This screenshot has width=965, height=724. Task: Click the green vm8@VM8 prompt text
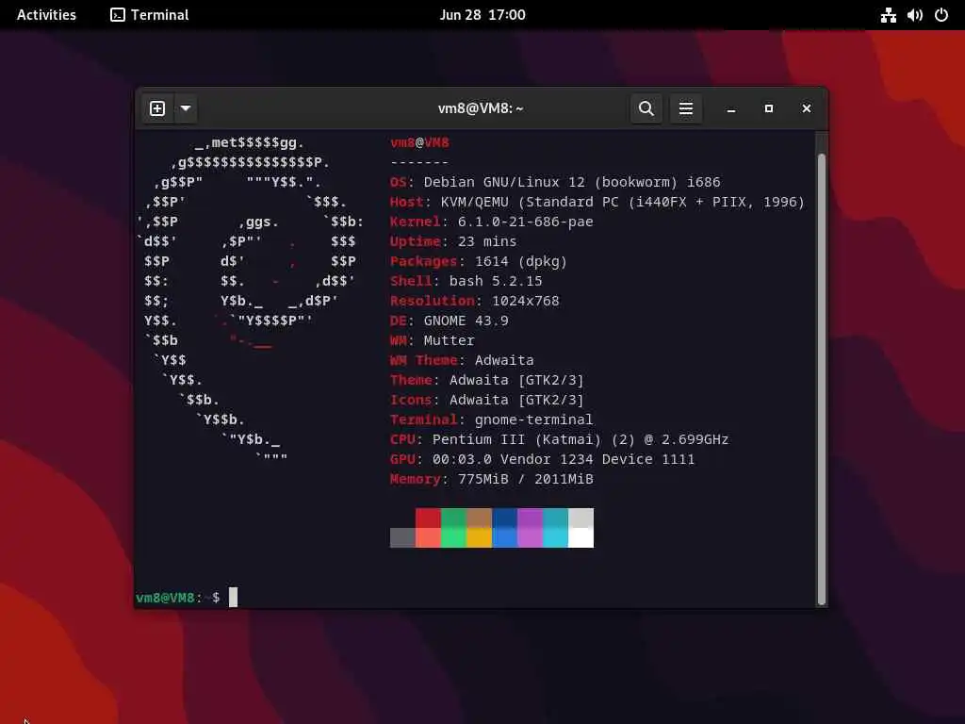[x=165, y=597]
